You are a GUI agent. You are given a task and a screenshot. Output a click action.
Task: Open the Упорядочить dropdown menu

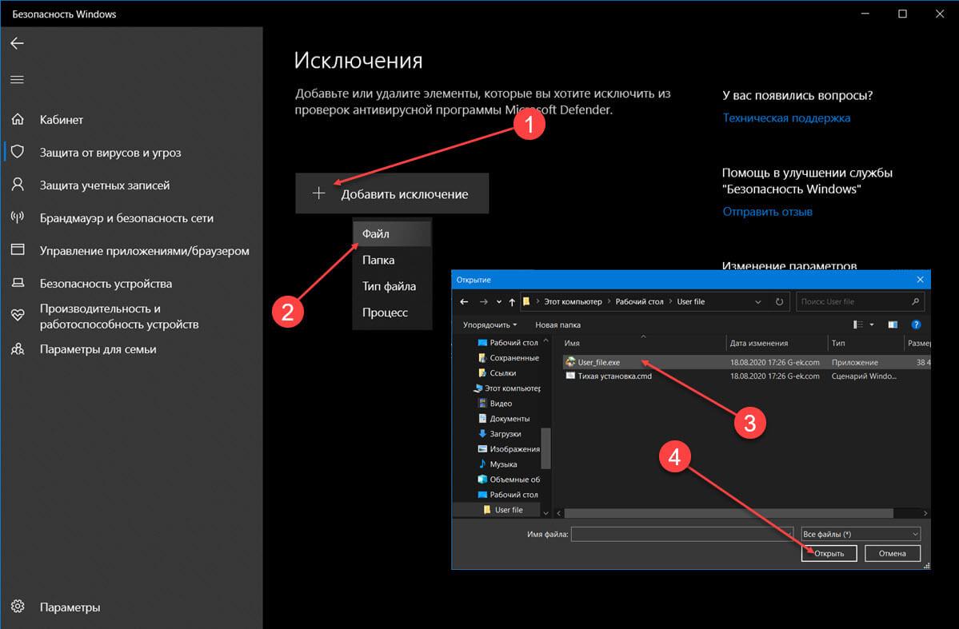(489, 324)
